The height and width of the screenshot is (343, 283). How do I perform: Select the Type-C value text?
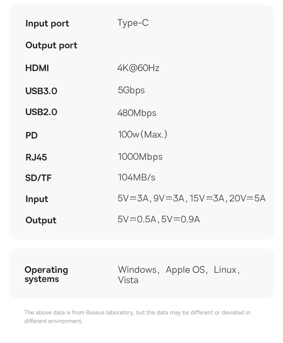point(133,23)
